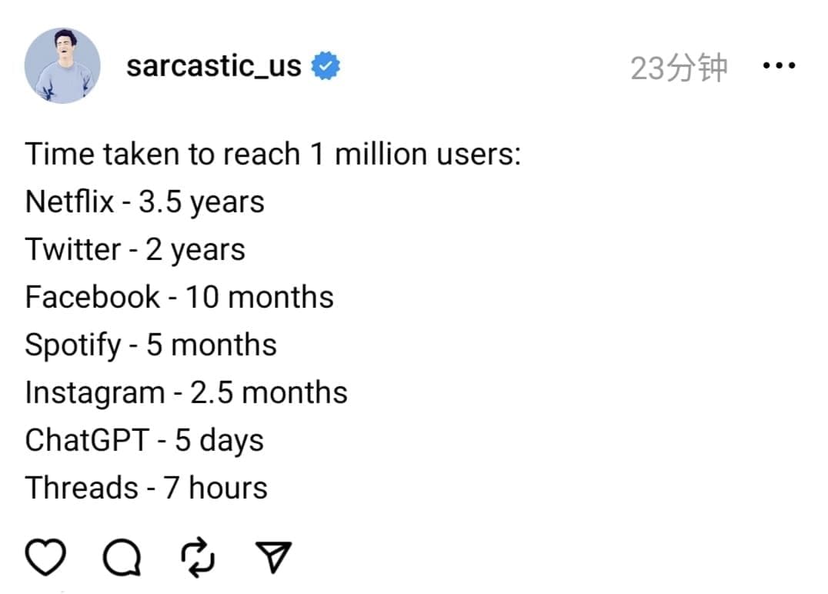Click the blue verified badge
This screenshot has height=594, width=828.
pos(326,67)
